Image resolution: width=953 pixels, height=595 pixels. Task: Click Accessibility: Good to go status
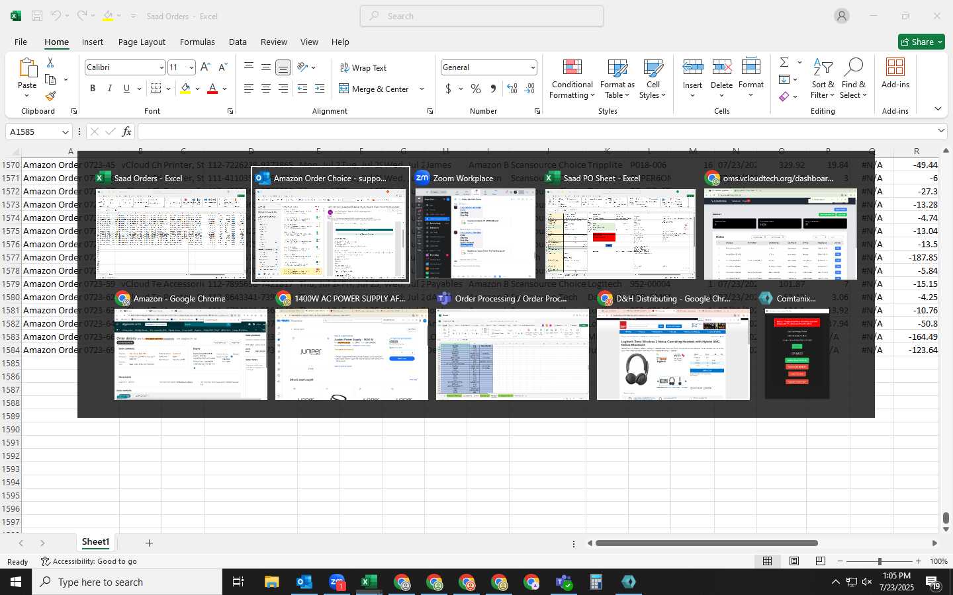click(89, 561)
